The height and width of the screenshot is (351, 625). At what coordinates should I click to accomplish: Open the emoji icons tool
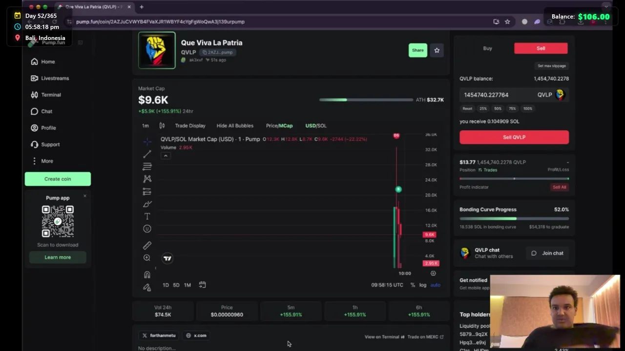147,229
